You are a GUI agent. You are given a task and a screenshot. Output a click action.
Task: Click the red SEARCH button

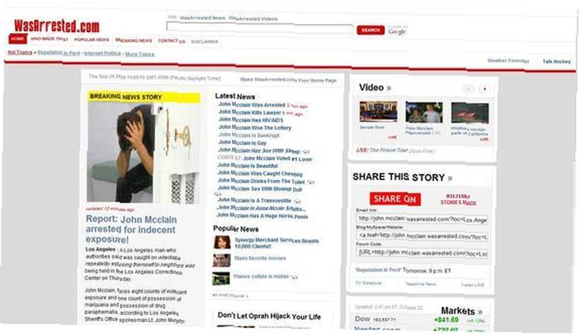(x=370, y=30)
